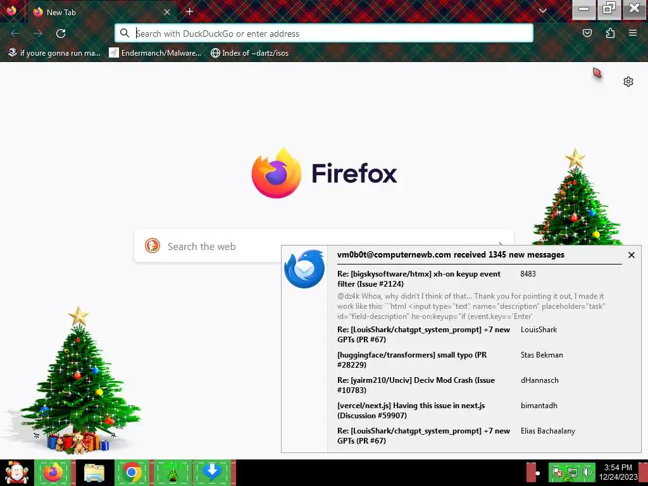Image resolution: width=648 pixels, height=486 pixels.
Task: Close the New Tab tab
Action: pos(167,12)
